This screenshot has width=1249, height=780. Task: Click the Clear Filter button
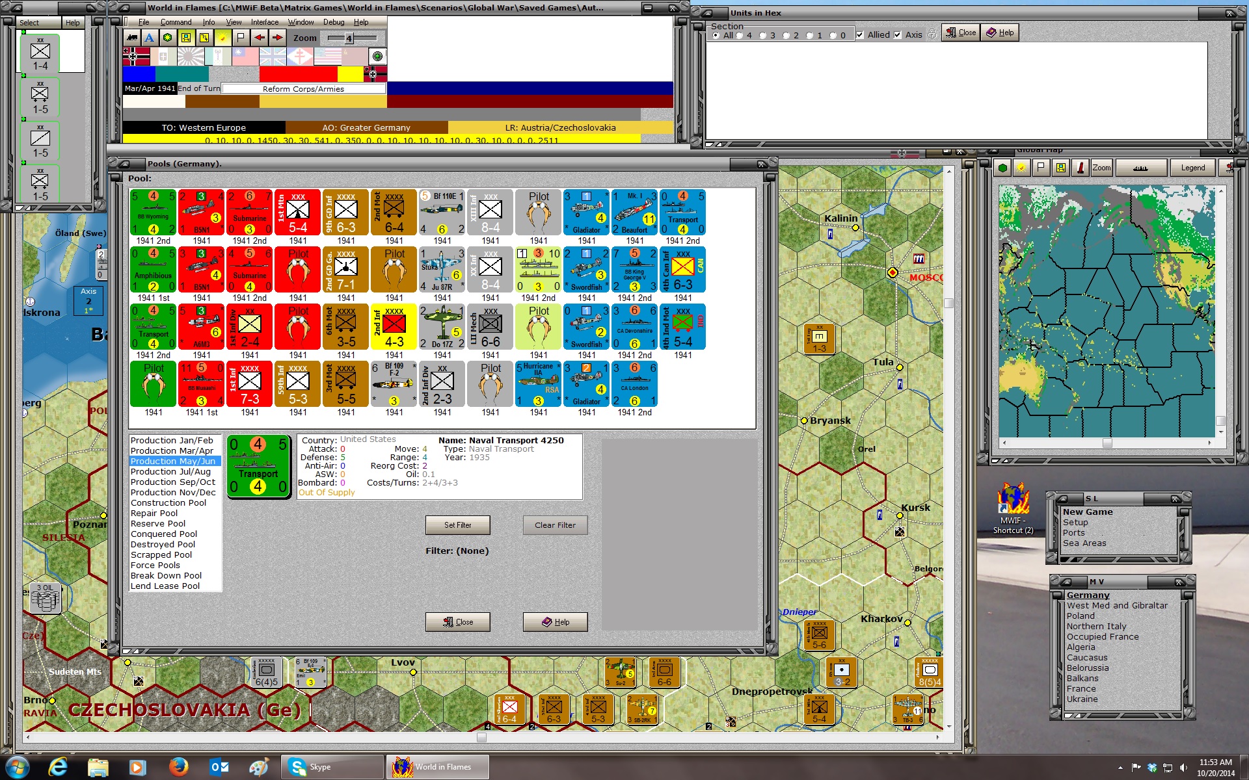point(555,525)
